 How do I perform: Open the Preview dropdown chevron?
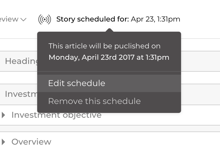pyautogui.click(x=23, y=19)
